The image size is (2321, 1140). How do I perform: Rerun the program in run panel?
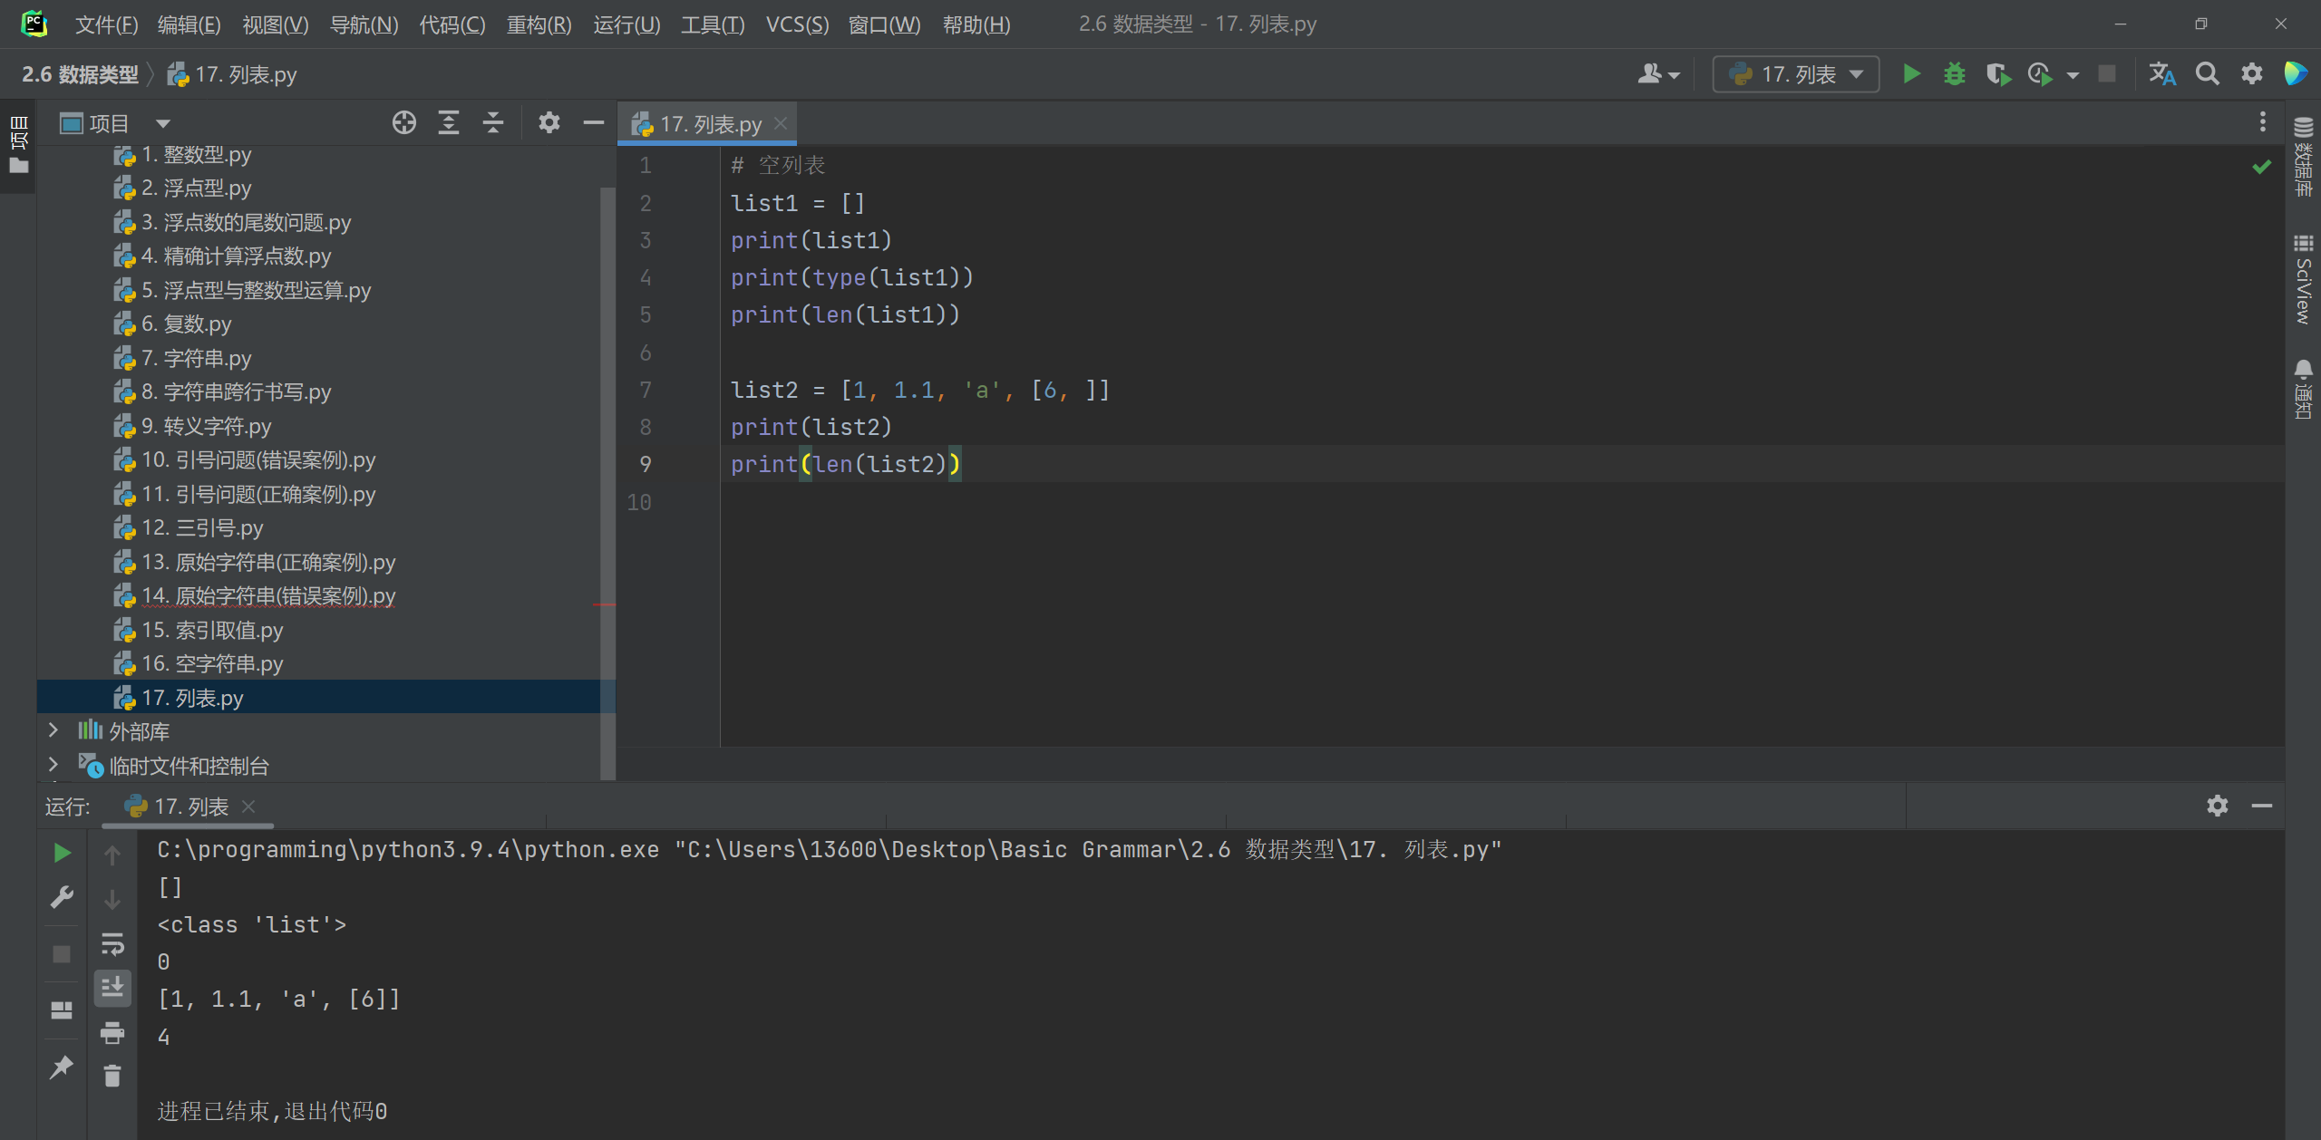pyautogui.click(x=62, y=853)
